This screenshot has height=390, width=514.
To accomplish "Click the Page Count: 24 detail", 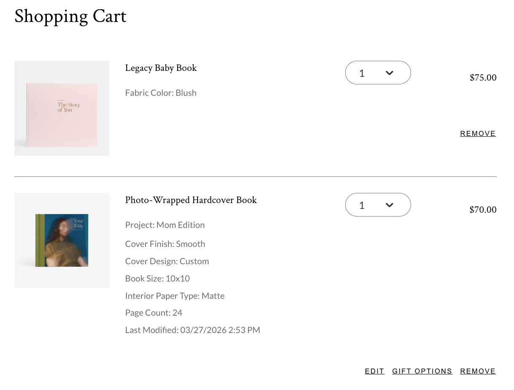I will click(154, 313).
